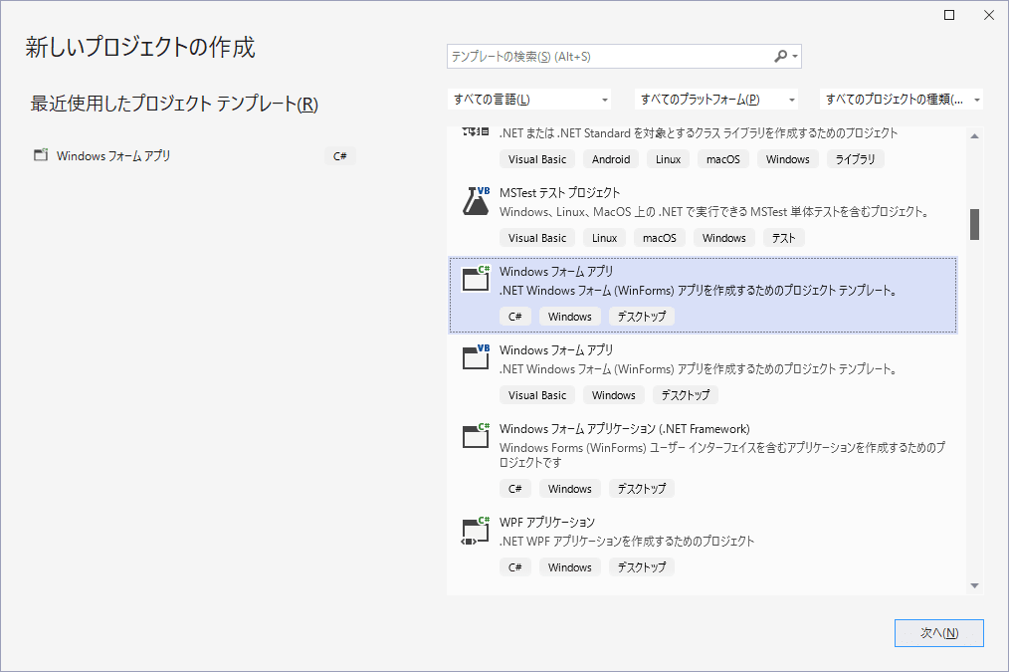Click the デスクトップ tag on selected C# template
Viewport: 1009px width, 672px height.
642,316
